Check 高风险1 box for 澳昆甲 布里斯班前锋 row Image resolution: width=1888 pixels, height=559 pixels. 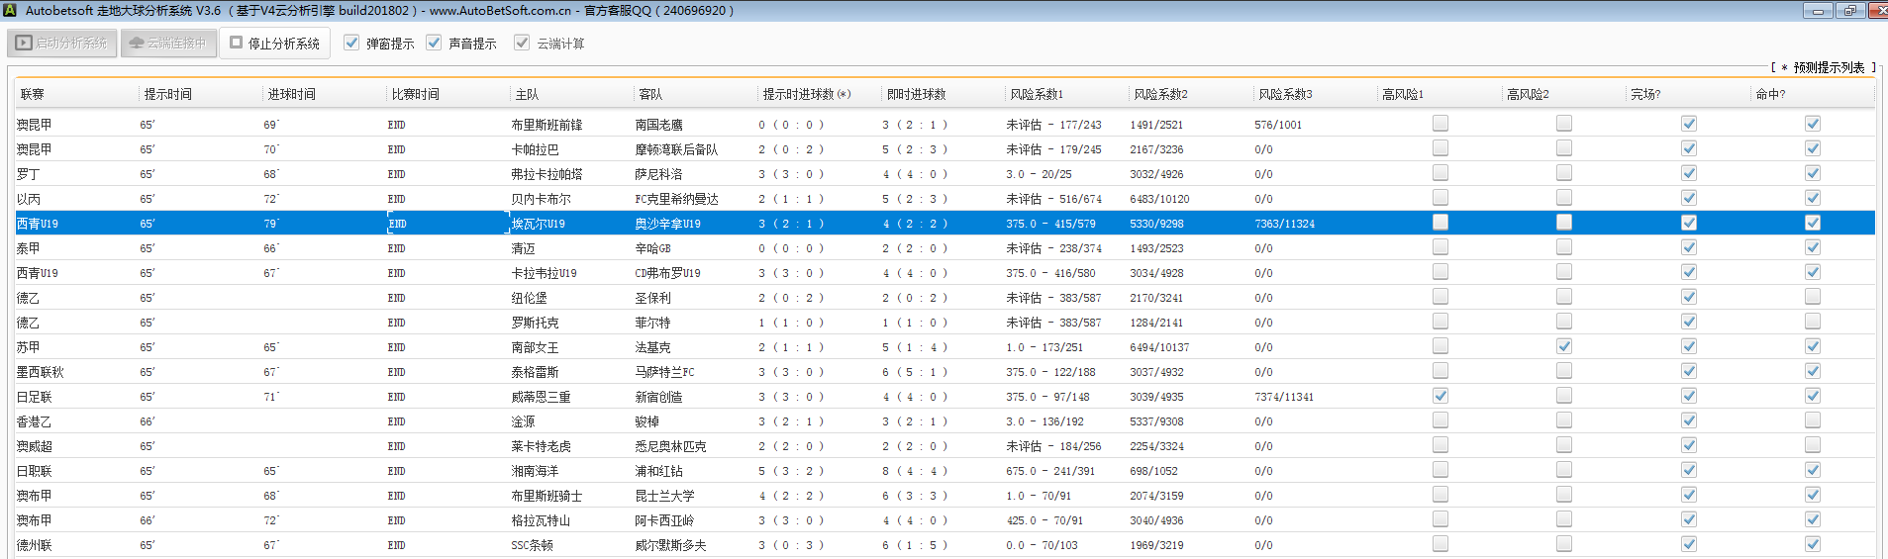pos(1441,124)
